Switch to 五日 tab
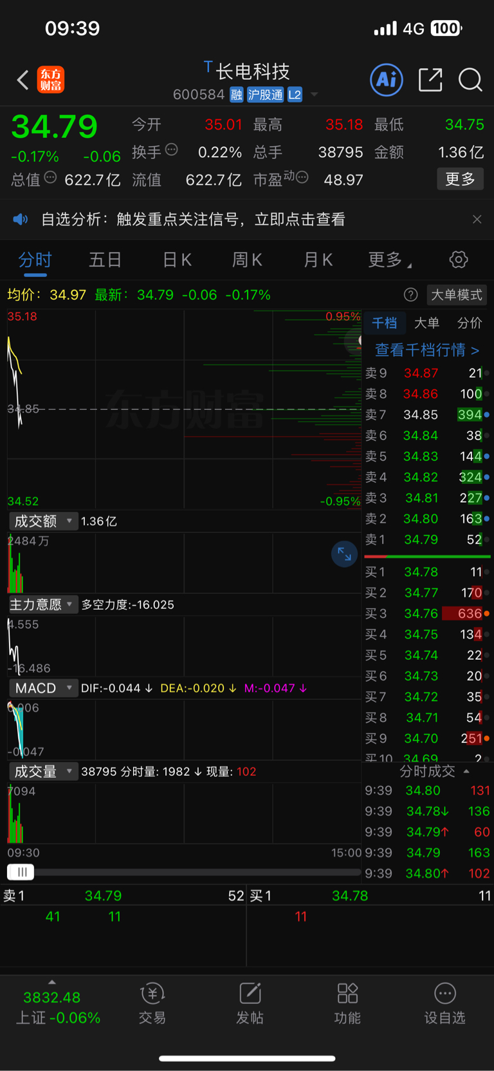The image size is (494, 1071). point(105,260)
